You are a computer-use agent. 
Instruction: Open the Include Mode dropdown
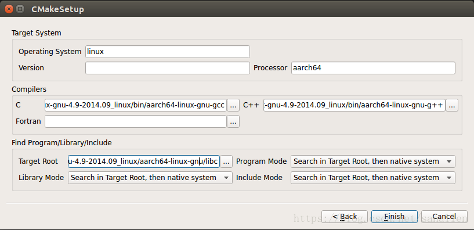click(372, 178)
